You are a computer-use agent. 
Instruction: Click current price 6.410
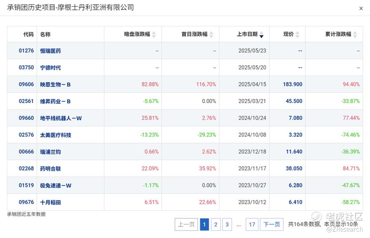296,202
